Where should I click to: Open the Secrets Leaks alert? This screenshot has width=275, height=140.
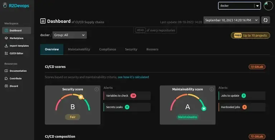[127, 107]
